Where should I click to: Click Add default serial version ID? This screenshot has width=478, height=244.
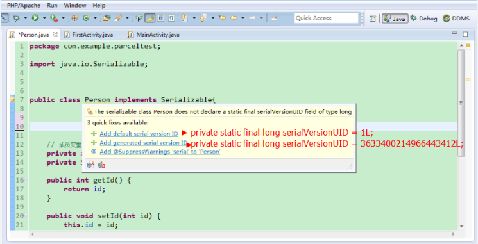click(139, 134)
